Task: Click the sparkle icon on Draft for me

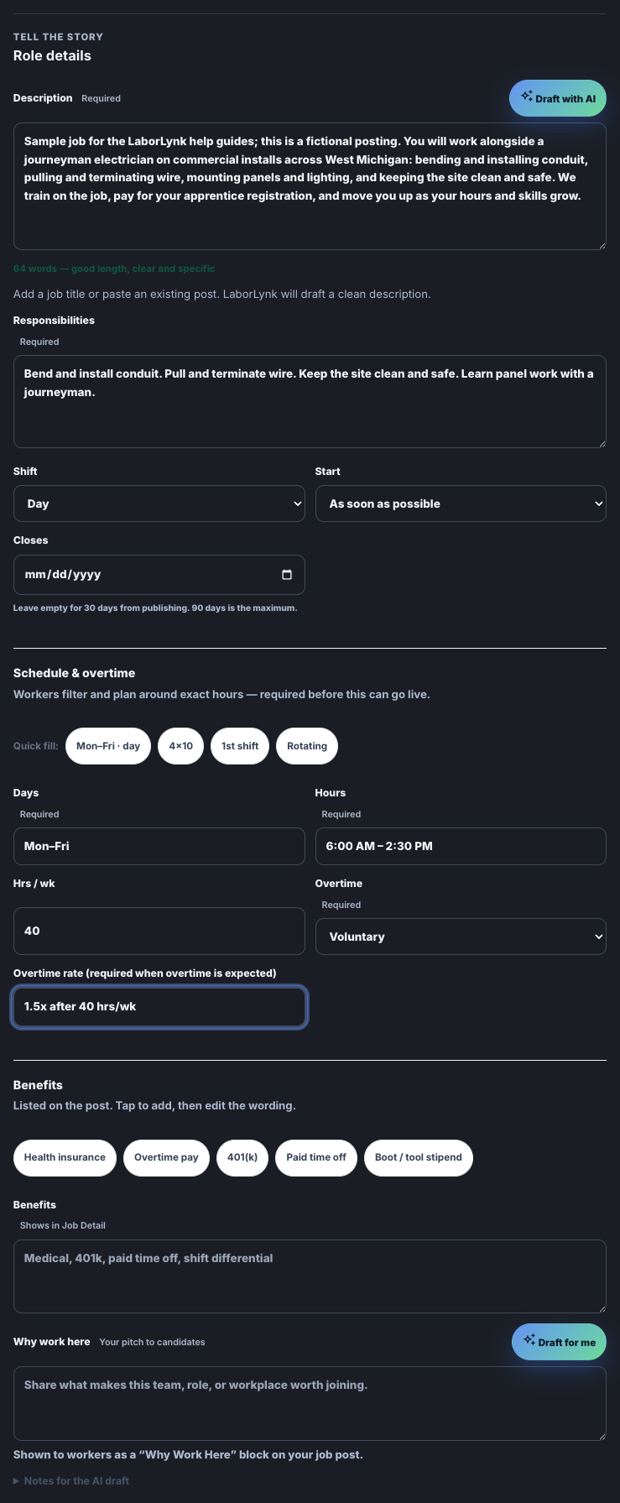Action: click(x=529, y=1340)
